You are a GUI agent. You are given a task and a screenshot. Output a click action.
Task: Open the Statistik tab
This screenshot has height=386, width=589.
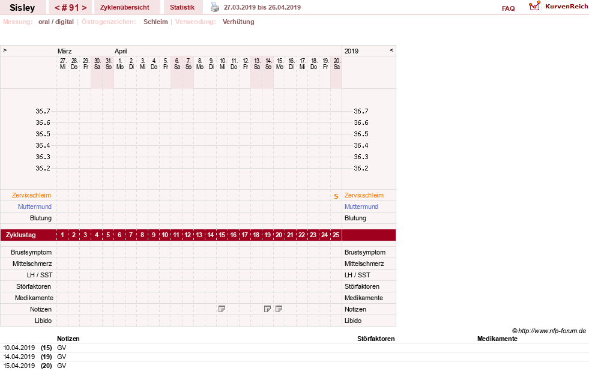tap(182, 8)
